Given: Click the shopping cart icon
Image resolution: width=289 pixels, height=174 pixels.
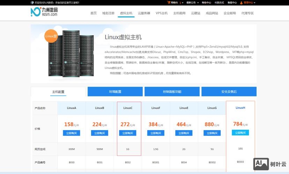Looking at the screenshot, I should click(x=169, y=2).
